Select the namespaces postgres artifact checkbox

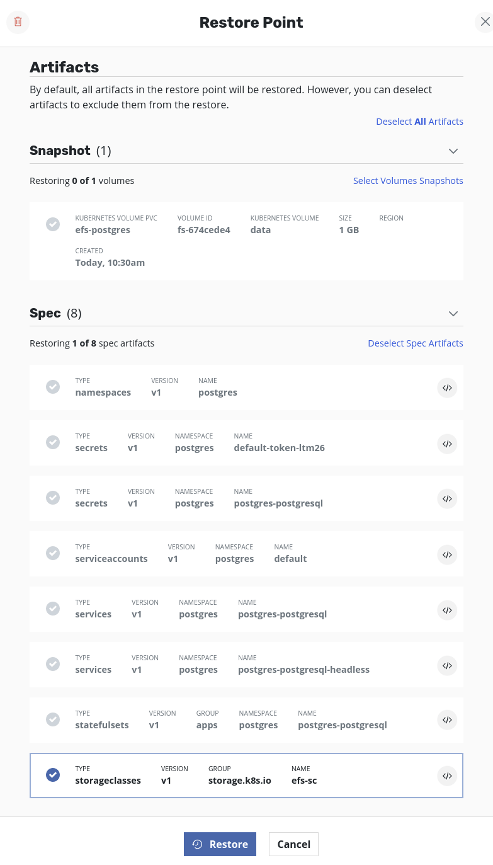[53, 387]
